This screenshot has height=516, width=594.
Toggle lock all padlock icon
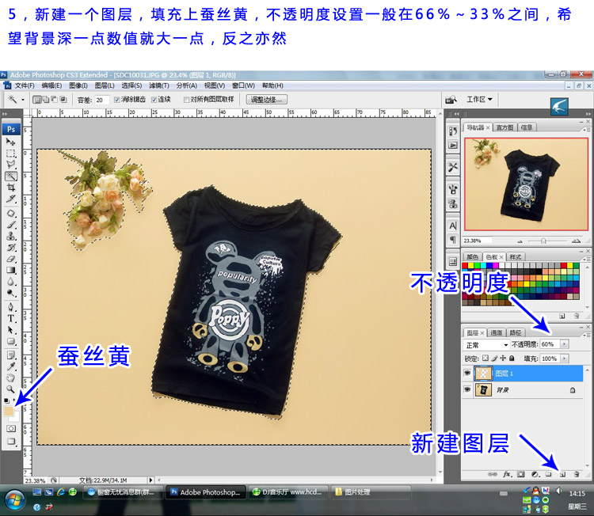point(512,358)
